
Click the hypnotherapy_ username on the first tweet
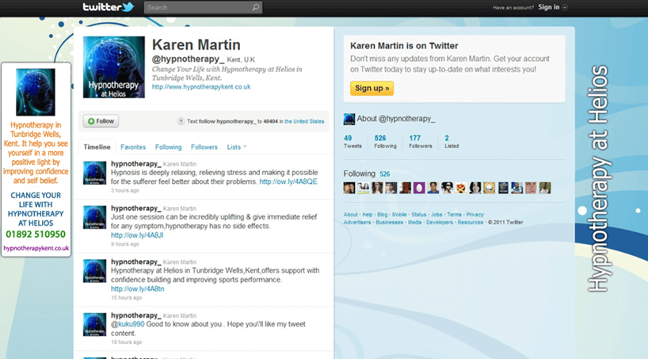tap(135, 164)
